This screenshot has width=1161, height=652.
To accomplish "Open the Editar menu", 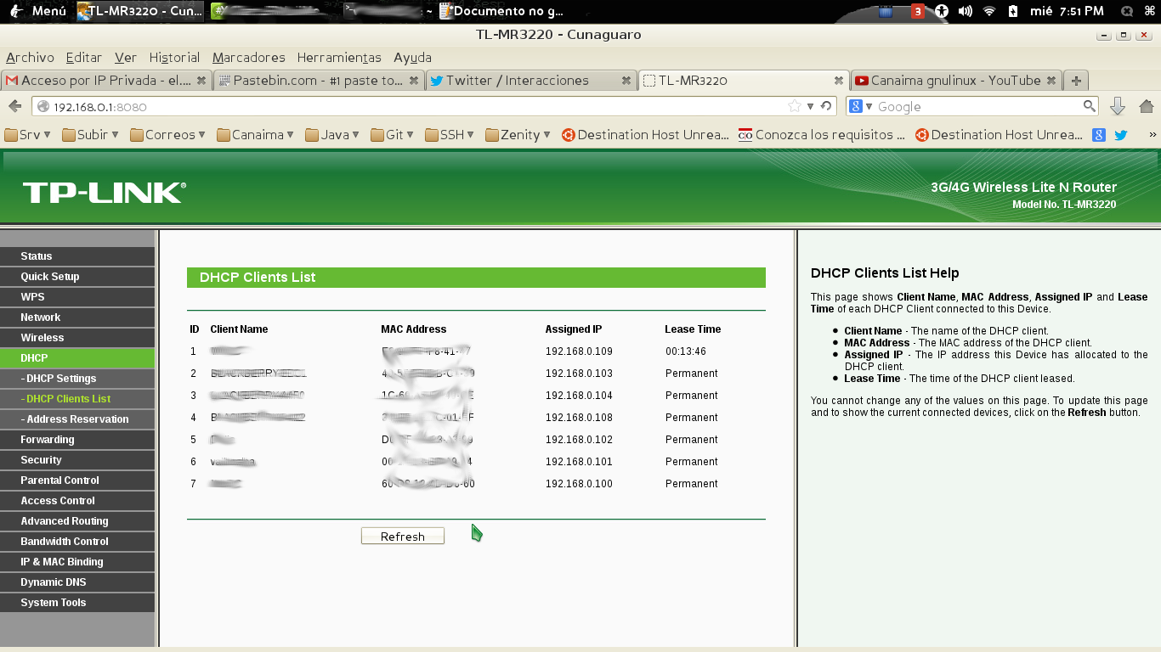I will 83,58.
